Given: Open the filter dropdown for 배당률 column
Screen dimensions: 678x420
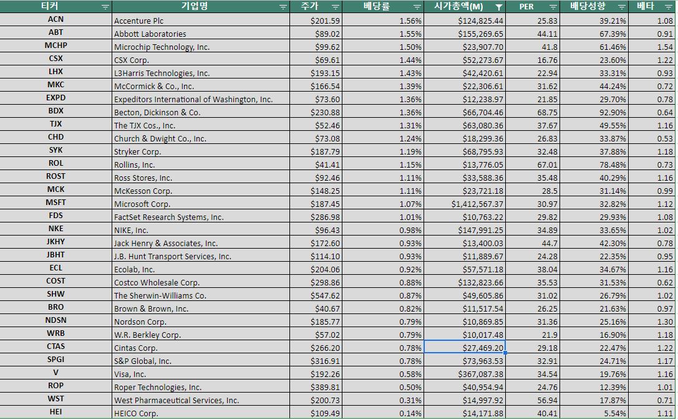Looking at the screenshot, I should [x=417, y=7].
